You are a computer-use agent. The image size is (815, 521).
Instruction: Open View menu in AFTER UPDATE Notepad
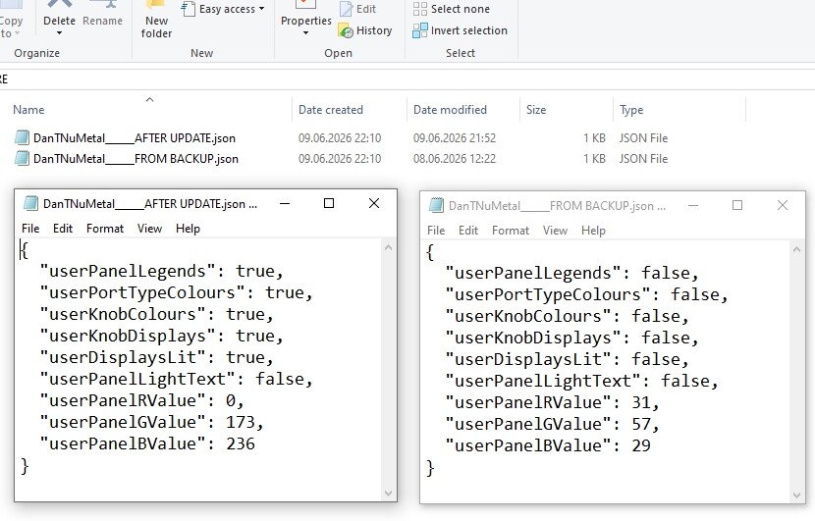pos(149,229)
